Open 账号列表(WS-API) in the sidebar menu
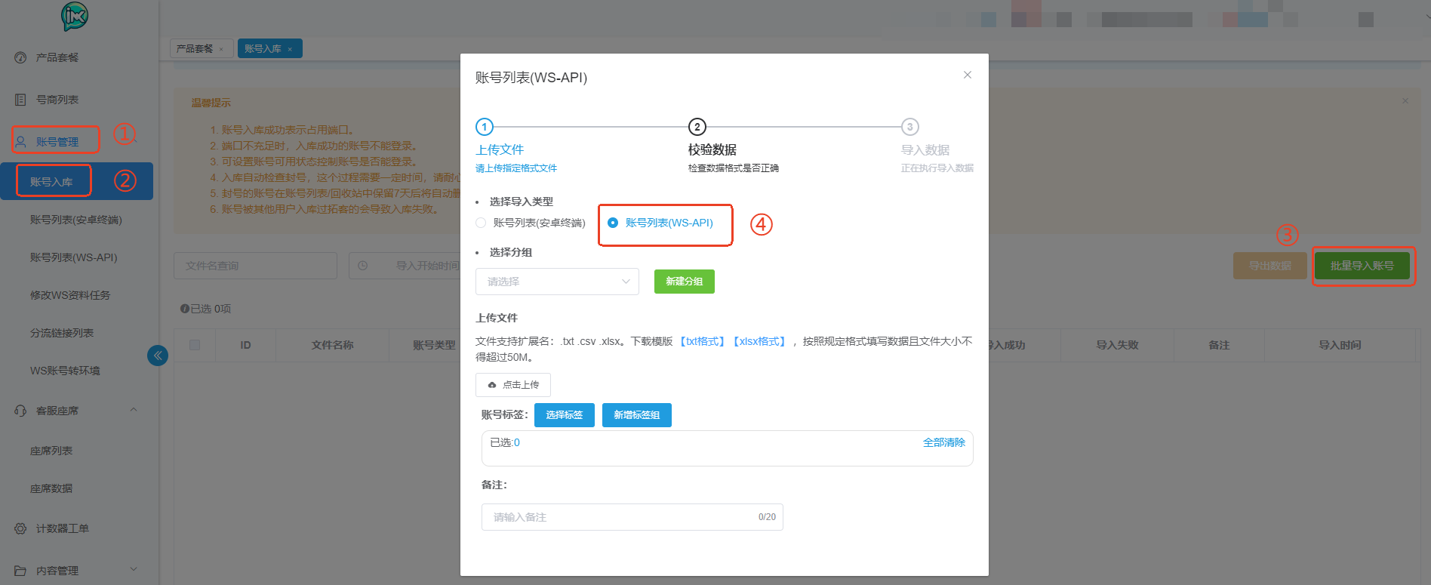This screenshot has width=1431, height=585. point(73,257)
